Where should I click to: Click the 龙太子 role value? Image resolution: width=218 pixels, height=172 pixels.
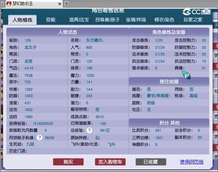[30, 47]
